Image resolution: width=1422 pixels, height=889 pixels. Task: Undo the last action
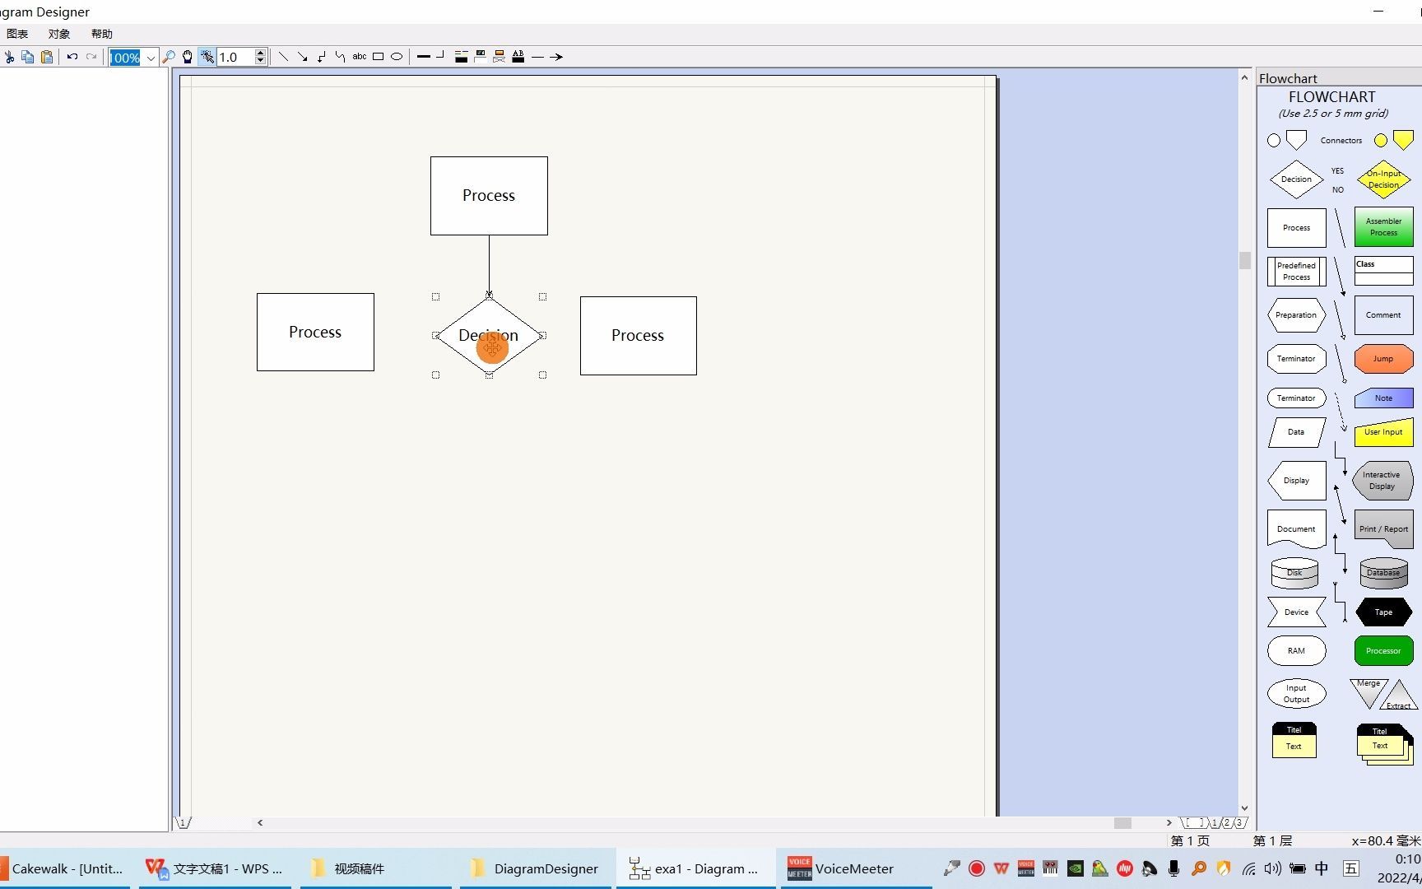click(x=72, y=57)
